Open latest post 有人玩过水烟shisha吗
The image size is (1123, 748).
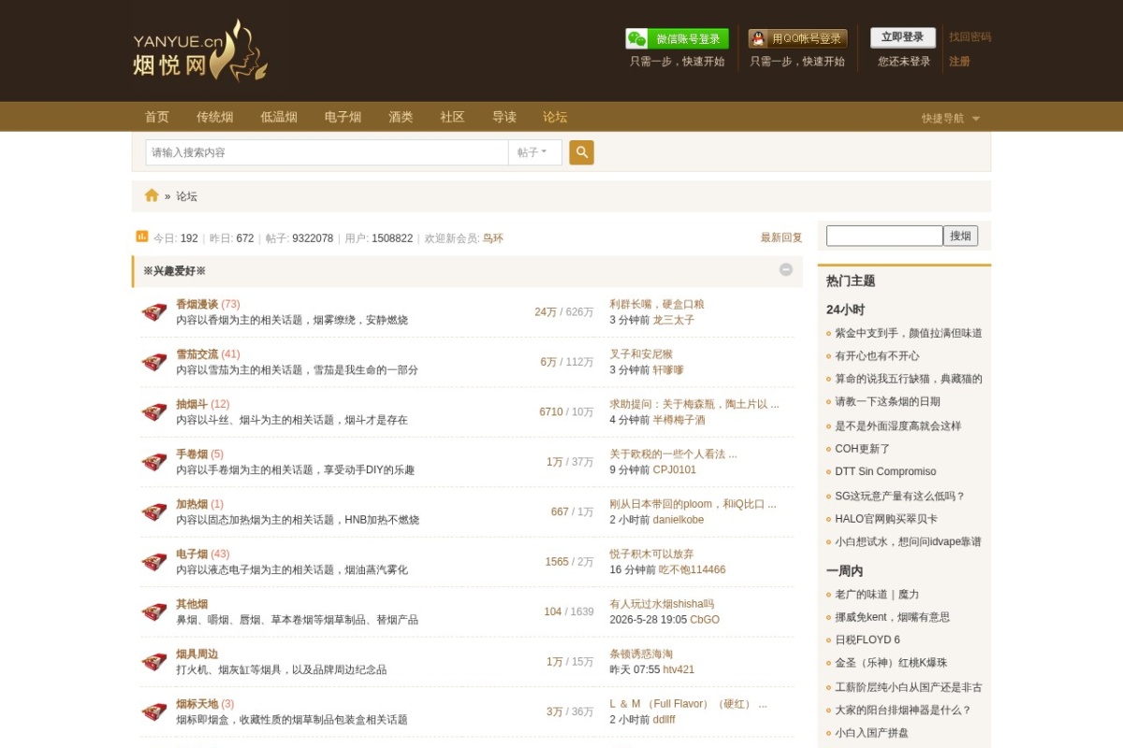tap(662, 604)
